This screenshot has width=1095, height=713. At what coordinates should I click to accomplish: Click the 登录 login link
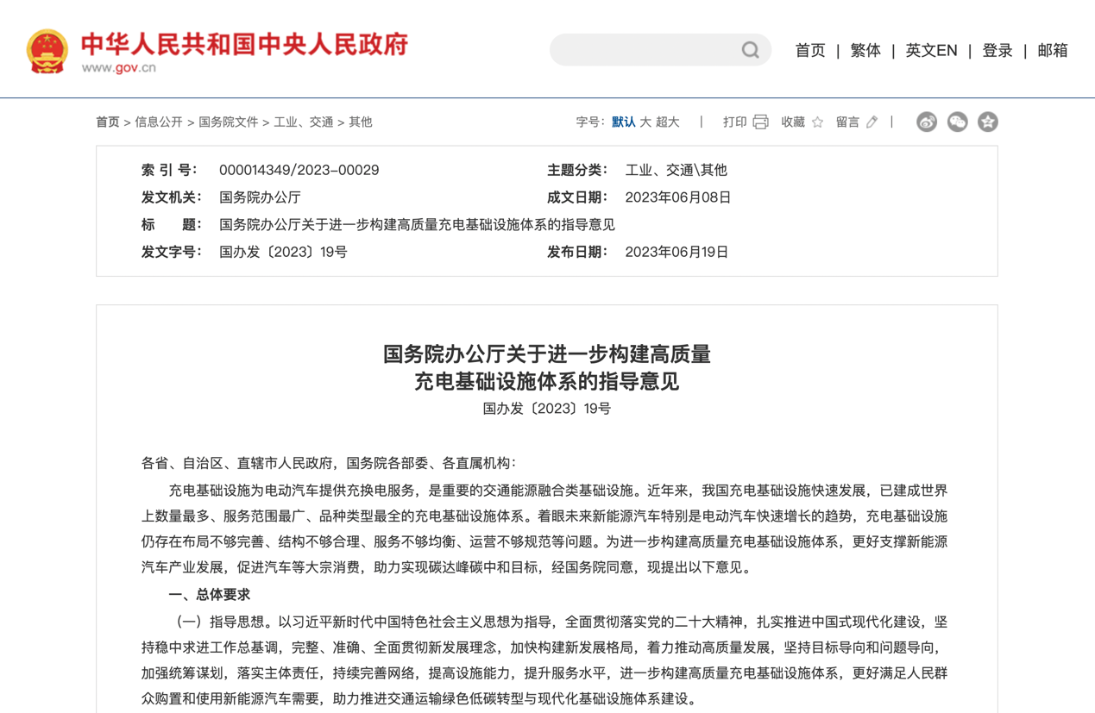pyautogui.click(x=997, y=51)
